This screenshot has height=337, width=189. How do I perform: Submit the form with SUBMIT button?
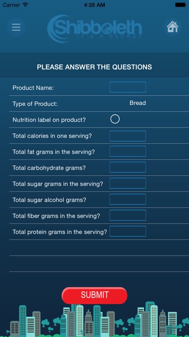(94, 295)
